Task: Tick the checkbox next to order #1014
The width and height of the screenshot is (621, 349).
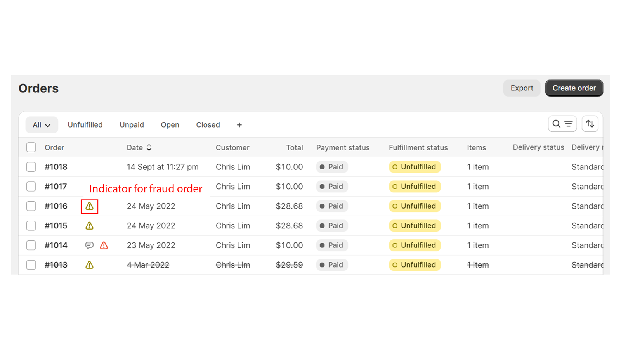Action: click(x=31, y=245)
